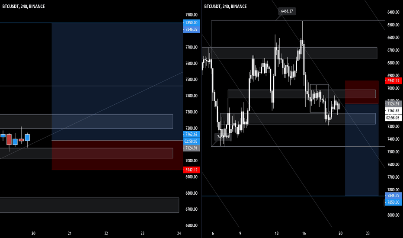The height and width of the screenshot is (238, 403).
Task: Click 7400.00 on the right chart's price axis
Action: [393, 139]
